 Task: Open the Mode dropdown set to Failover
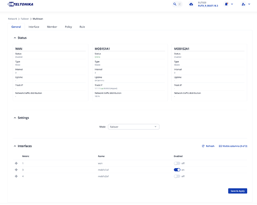coord(133,127)
